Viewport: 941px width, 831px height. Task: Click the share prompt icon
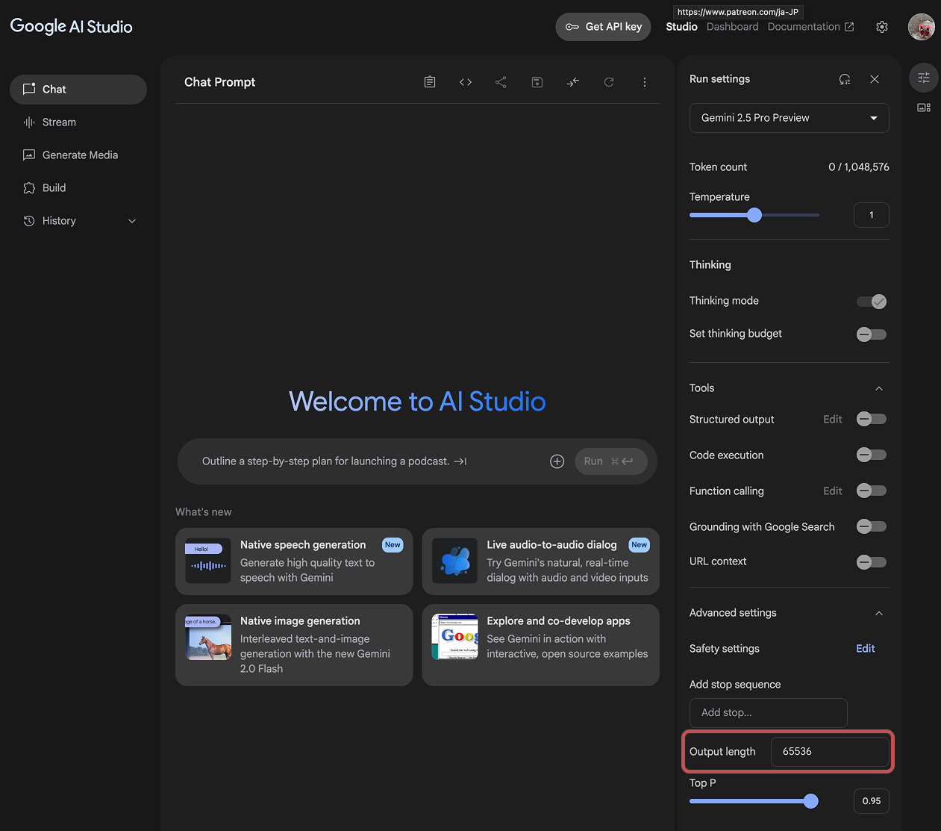[501, 82]
